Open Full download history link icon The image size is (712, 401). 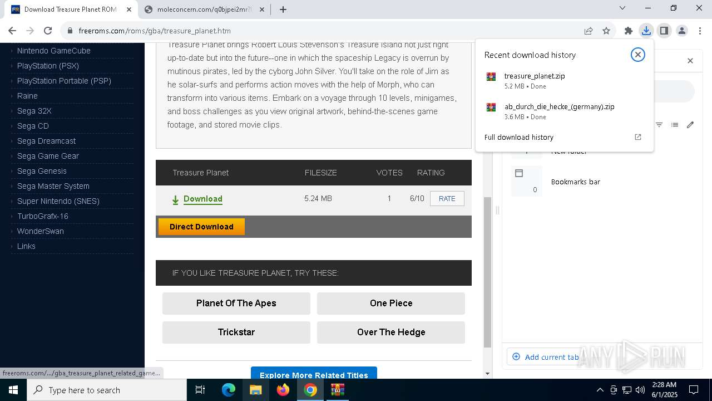[x=638, y=137]
